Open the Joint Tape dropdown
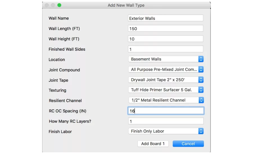This screenshot has height=154, width=253. 166,80
